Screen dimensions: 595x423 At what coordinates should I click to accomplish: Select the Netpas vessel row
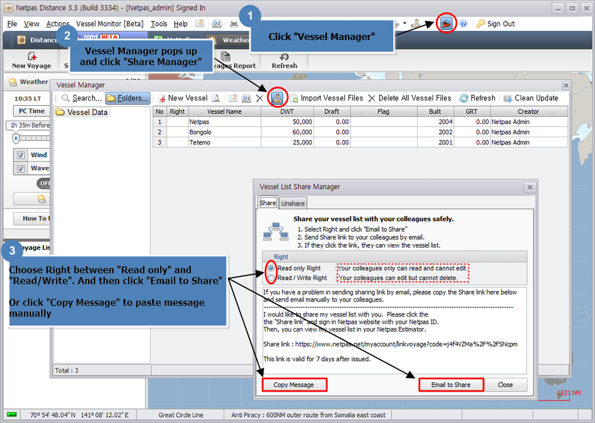pyautogui.click(x=361, y=122)
